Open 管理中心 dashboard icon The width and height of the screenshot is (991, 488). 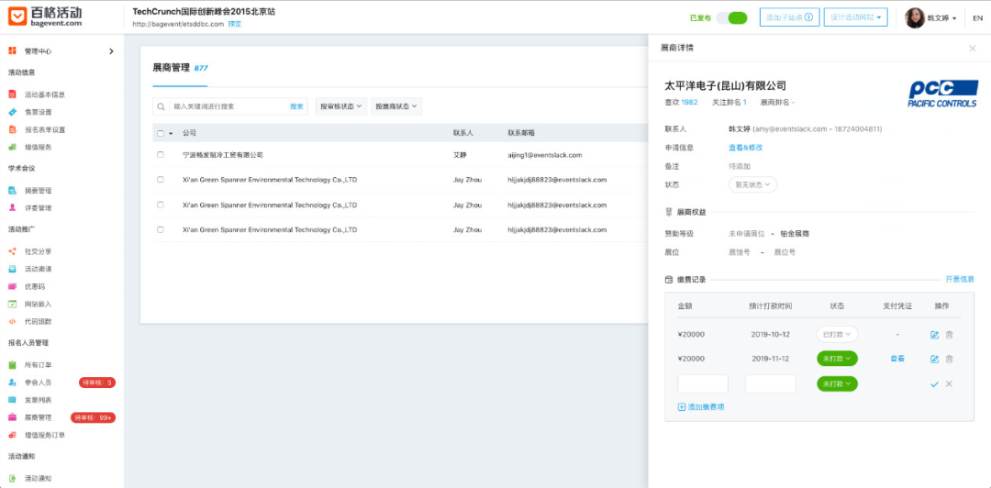pos(12,51)
